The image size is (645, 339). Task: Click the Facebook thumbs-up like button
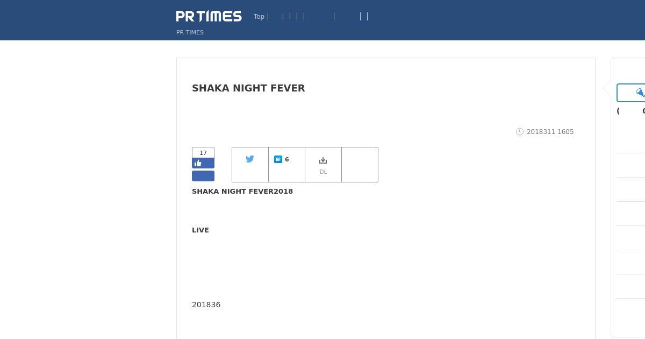[203, 163]
